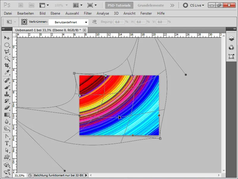Screen dimensions: 238x179
Task: Open the Hilfe menu
Action: click(161, 13)
